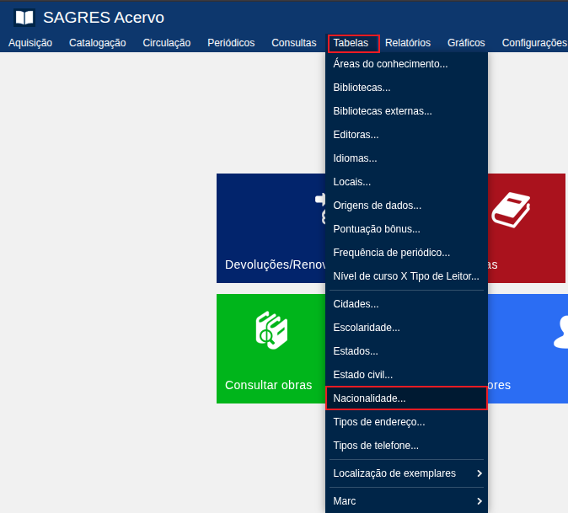
Task: Expand the Localização de exemplares submenu
Action: click(x=406, y=473)
